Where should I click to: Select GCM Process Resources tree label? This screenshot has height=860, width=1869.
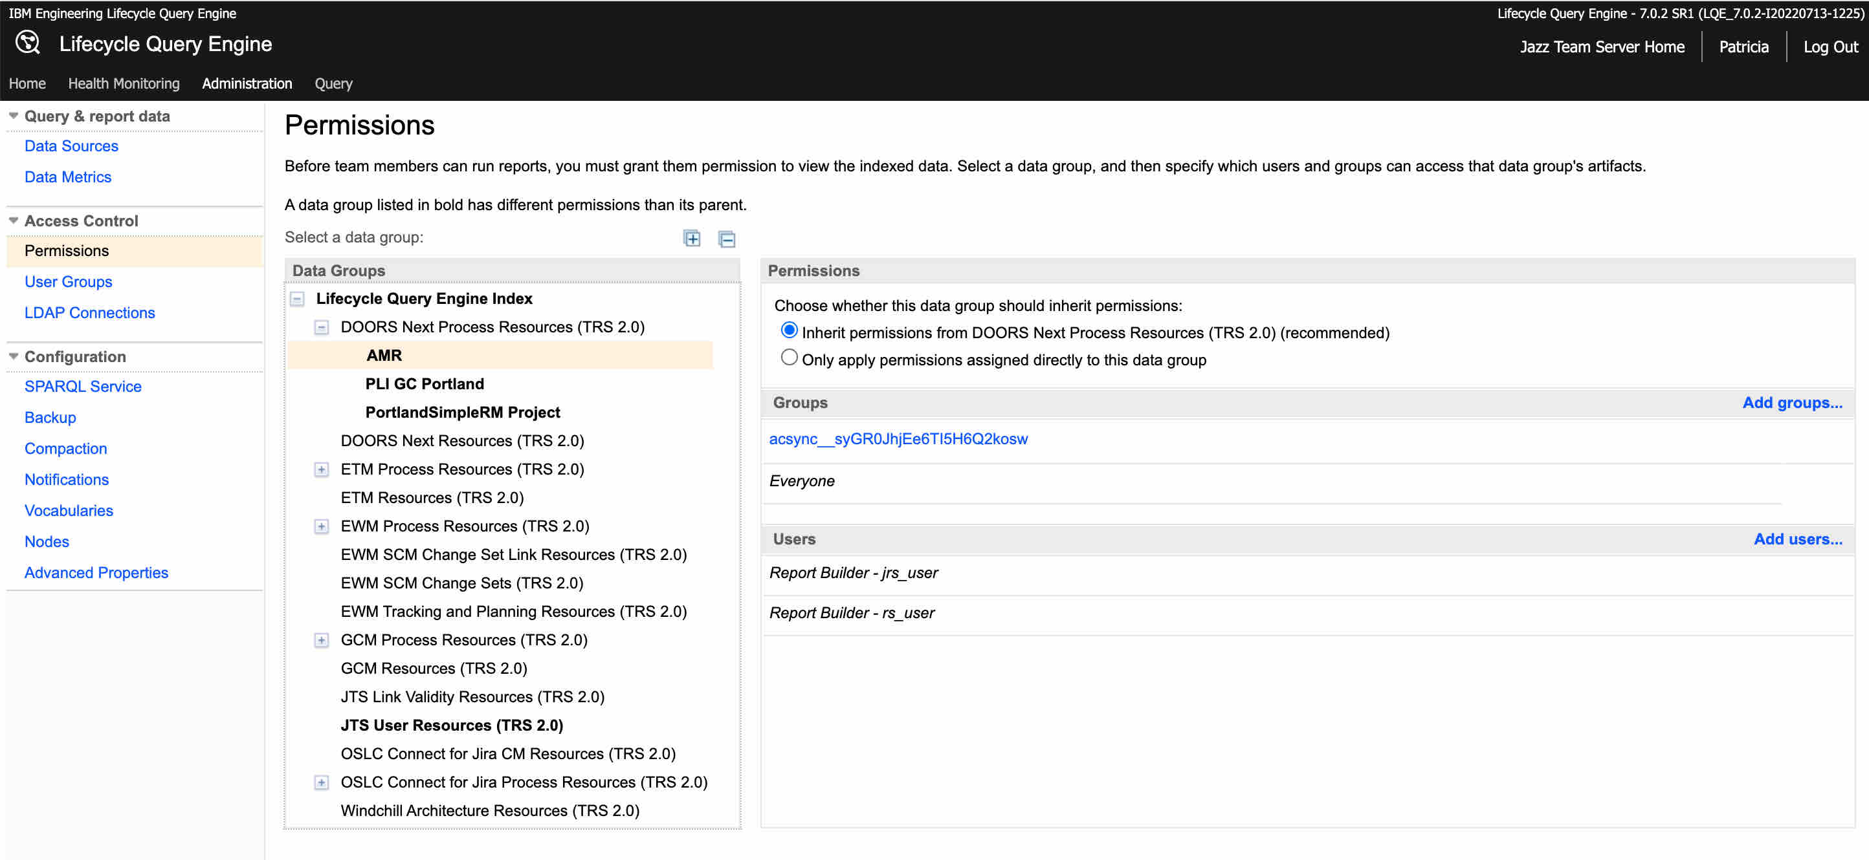point(465,640)
